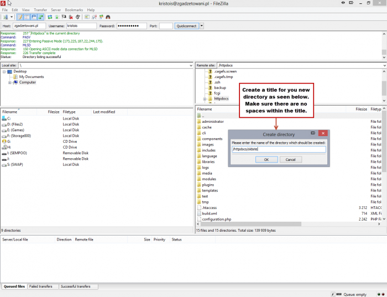Viewport: 387px width, 297px height.
Task: Expand the Computer tree node
Action: coord(10,82)
